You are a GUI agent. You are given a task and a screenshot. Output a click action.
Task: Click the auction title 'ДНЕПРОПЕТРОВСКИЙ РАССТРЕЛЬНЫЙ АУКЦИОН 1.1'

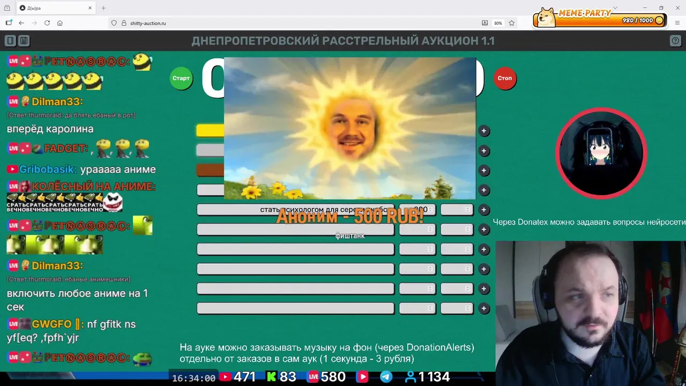tap(343, 41)
